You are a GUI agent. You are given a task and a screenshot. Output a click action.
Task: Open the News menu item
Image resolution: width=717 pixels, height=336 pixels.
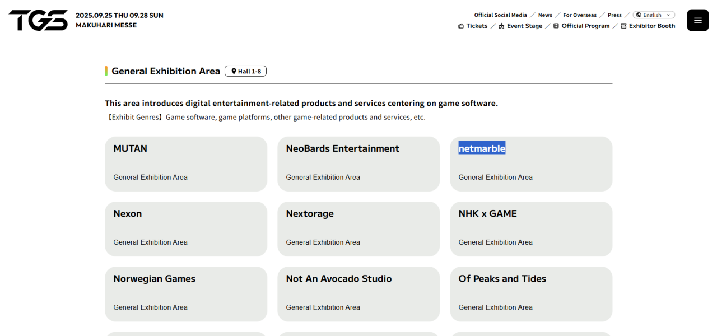click(545, 15)
